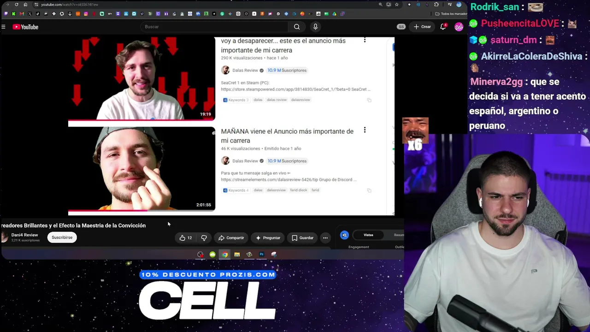Bookmark this page with the star icon
Viewport: 590px width, 332px height.
click(x=396, y=5)
